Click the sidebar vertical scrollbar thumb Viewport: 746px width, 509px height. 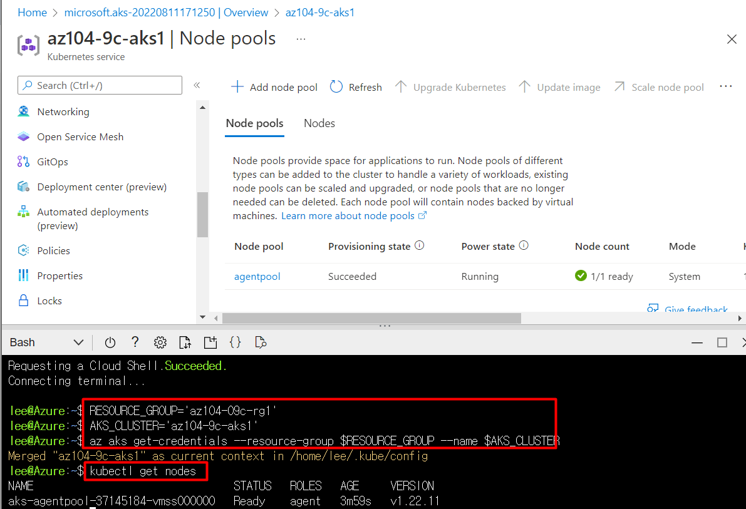[203, 214]
